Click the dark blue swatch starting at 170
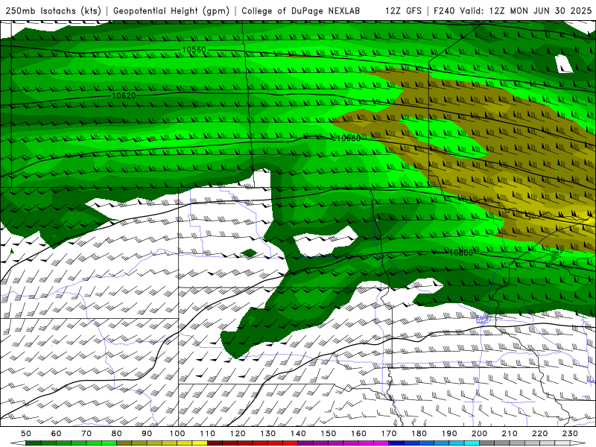Screen dimensions: 596x447 point(396,443)
